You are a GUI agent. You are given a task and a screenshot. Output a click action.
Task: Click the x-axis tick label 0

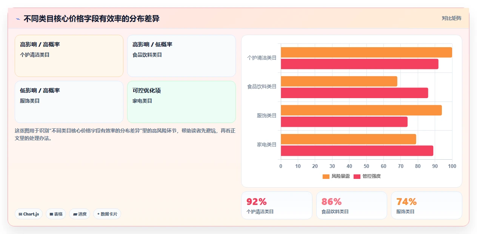[281, 166]
